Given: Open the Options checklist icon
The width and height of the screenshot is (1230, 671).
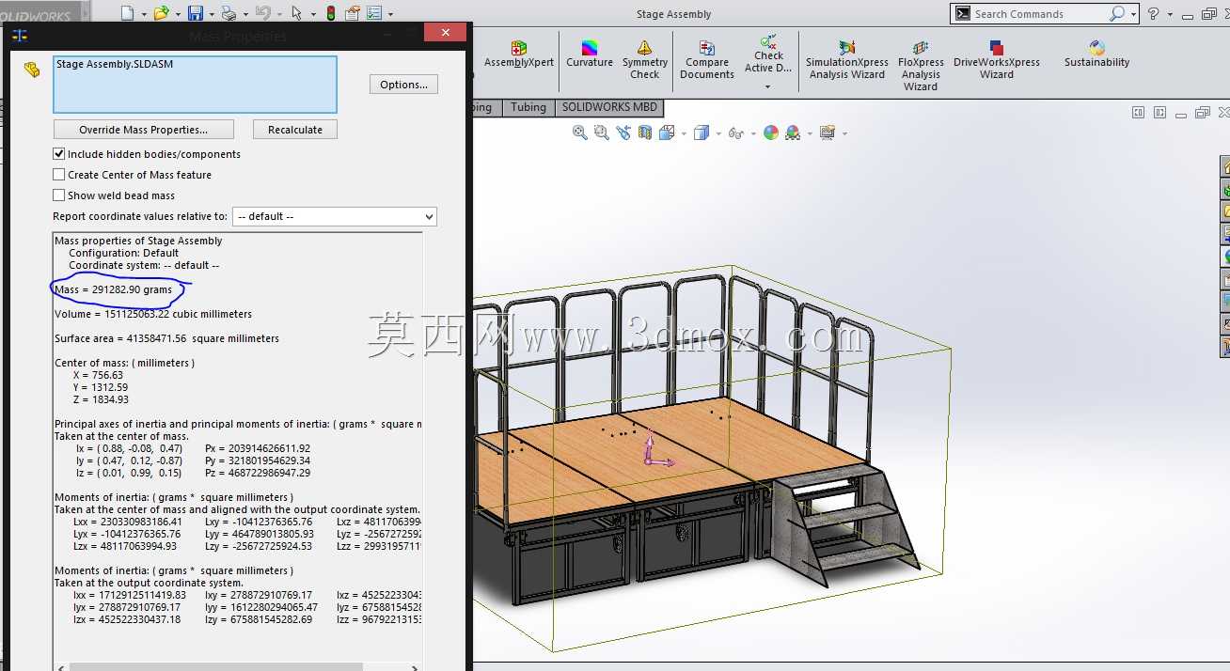Looking at the screenshot, I should [374, 13].
